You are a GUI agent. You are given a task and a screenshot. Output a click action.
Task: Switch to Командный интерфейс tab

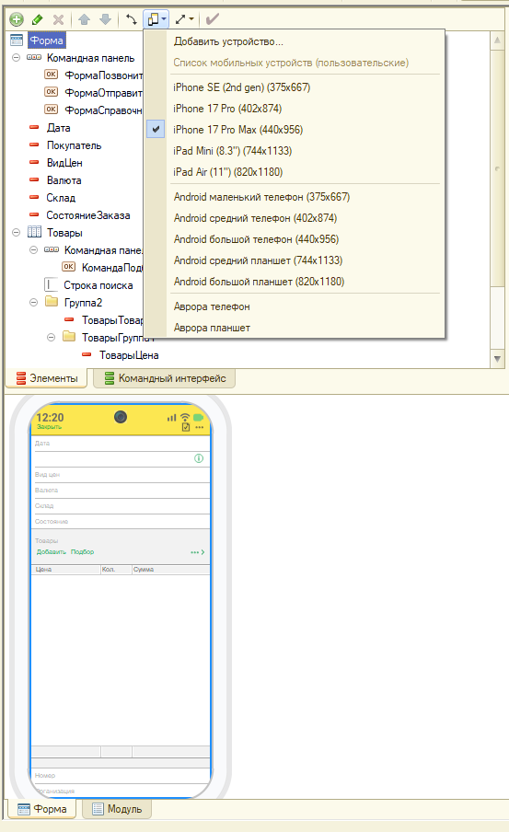[x=165, y=378]
